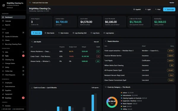The width and height of the screenshot is (178, 111).
Task: Open the Quick Add menu
Action: coord(169,9)
